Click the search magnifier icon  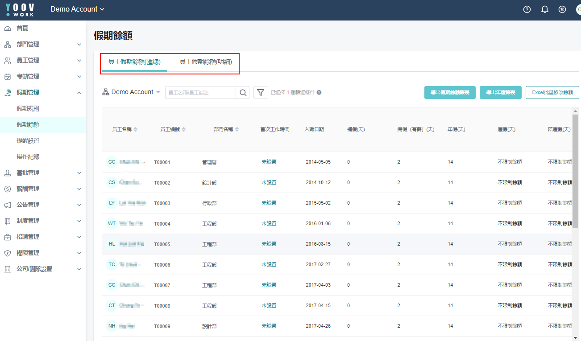(x=243, y=92)
